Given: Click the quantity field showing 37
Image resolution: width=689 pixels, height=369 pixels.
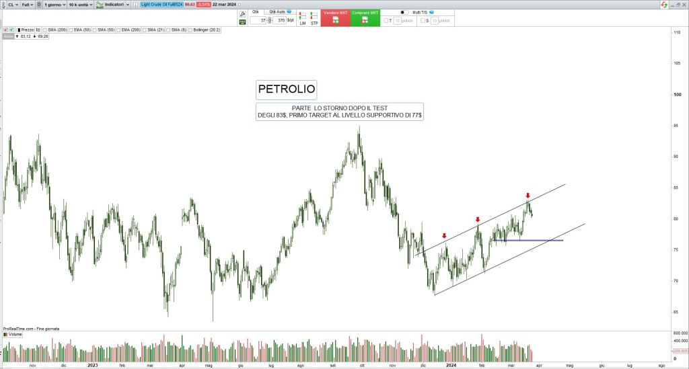Looking at the screenshot, I should (258, 20).
